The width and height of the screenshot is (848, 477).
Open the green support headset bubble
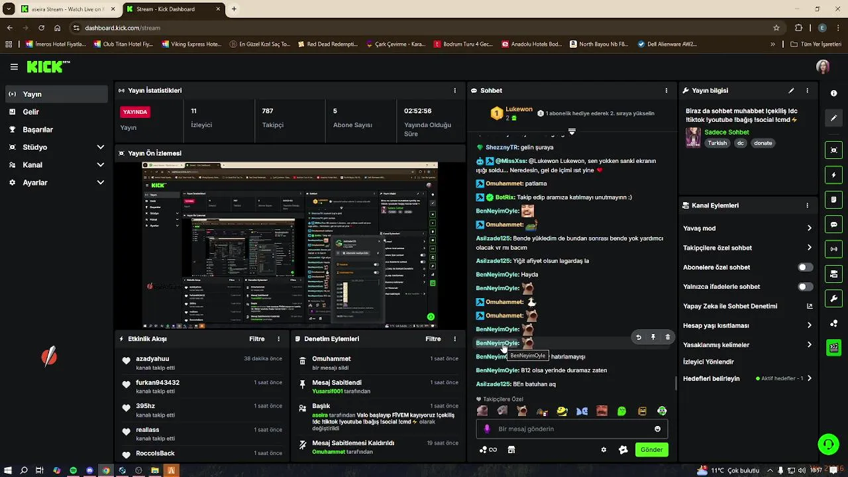pyautogui.click(x=828, y=444)
